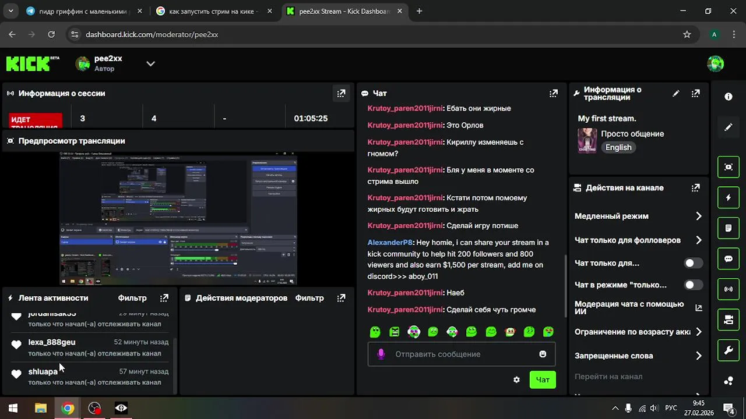Screen dimensions: 746x419
Task: Click the pencil icon in right sidebar
Action: [x=729, y=127]
